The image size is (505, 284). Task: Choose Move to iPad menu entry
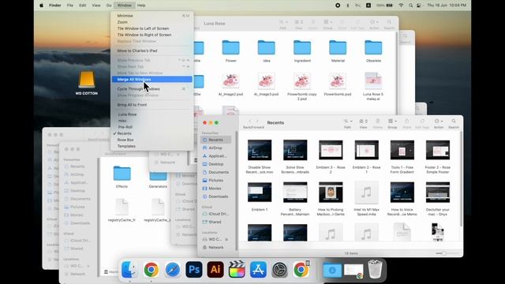click(x=152, y=50)
